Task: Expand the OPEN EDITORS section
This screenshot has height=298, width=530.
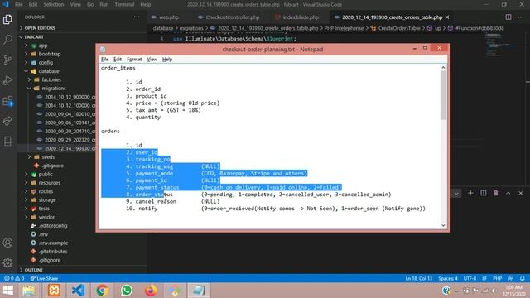Action: pos(83,28)
